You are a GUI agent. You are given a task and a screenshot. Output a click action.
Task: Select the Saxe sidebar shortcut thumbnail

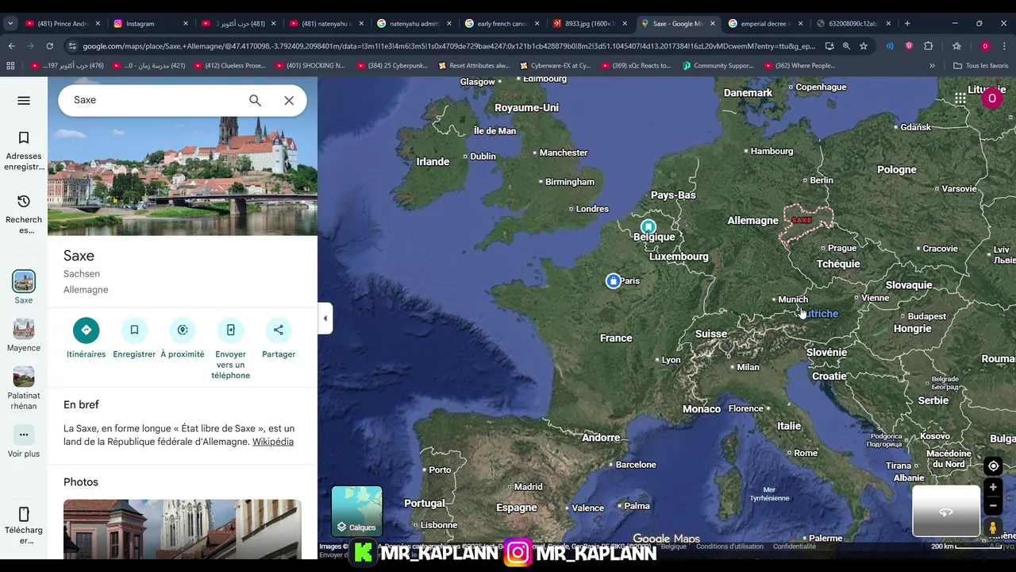point(24,281)
